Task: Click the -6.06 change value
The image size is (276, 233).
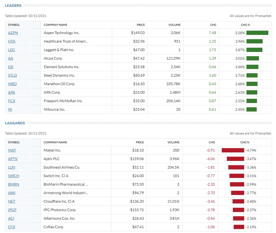Action: point(210,159)
